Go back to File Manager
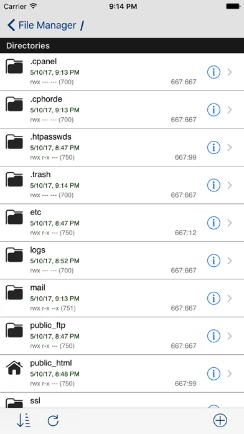 tap(42, 25)
